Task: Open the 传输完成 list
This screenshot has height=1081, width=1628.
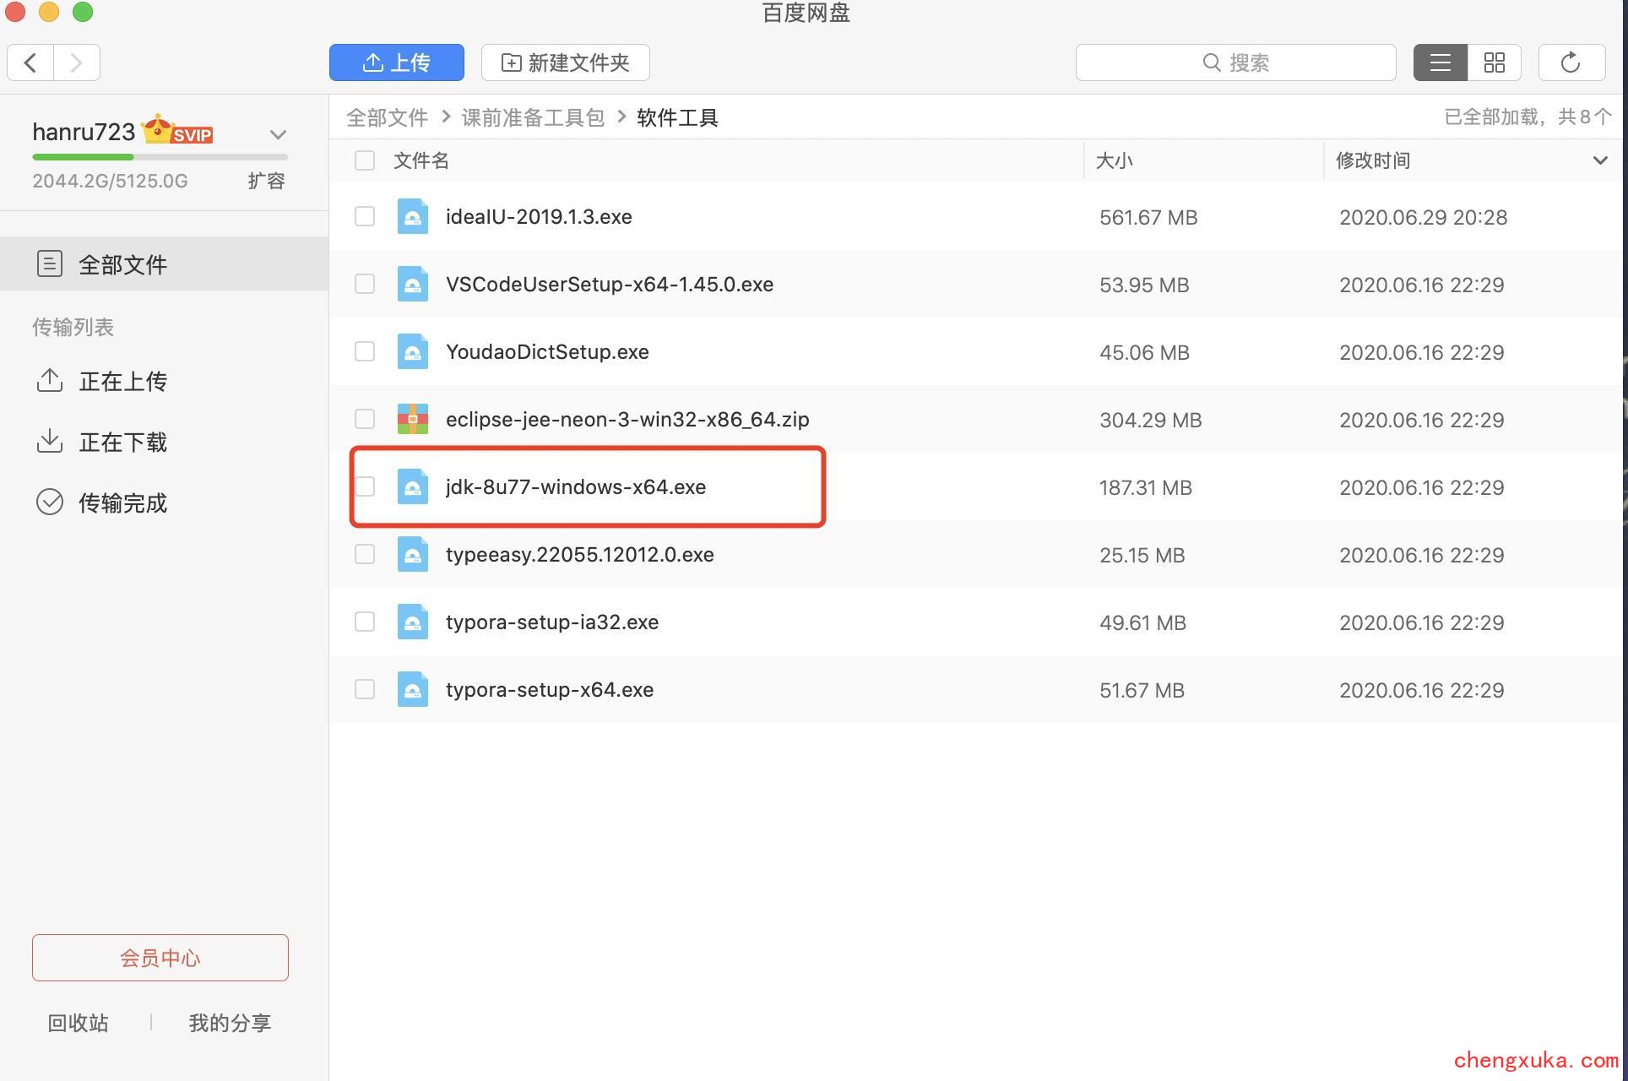Action: (122, 503)
